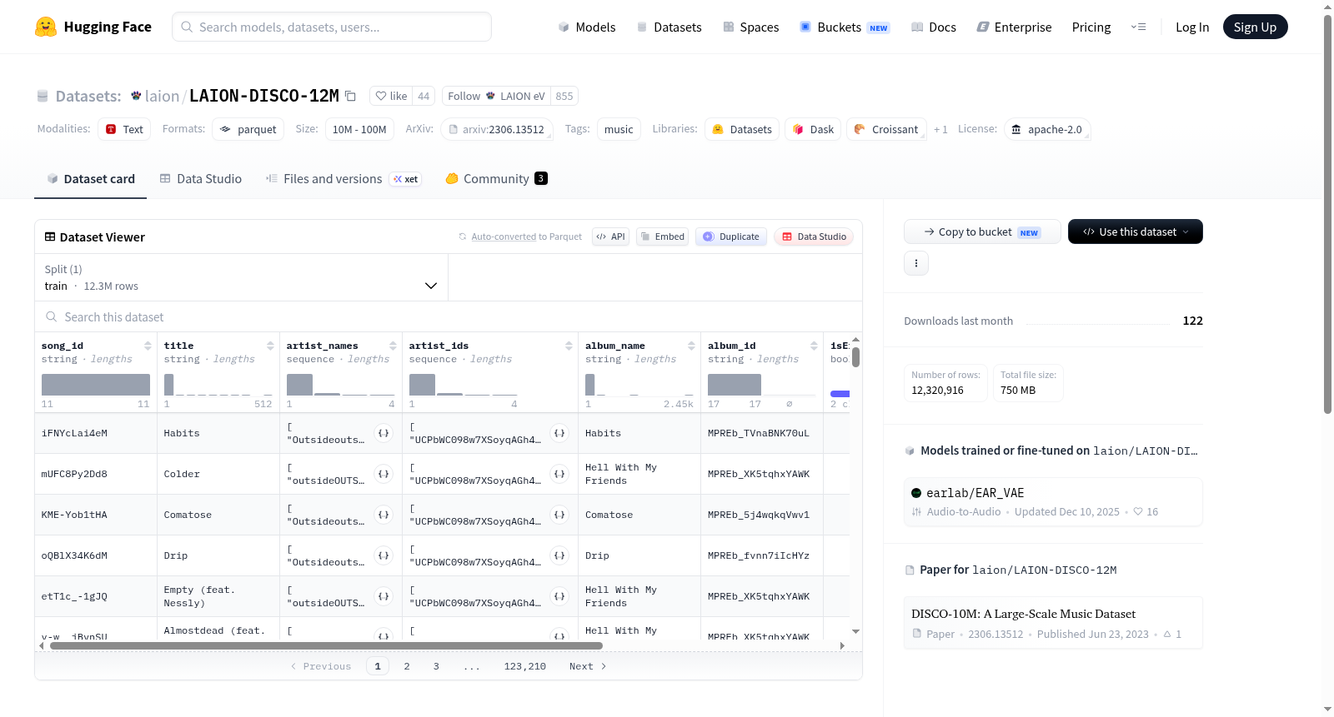Open the Community tab

[496, 178]
